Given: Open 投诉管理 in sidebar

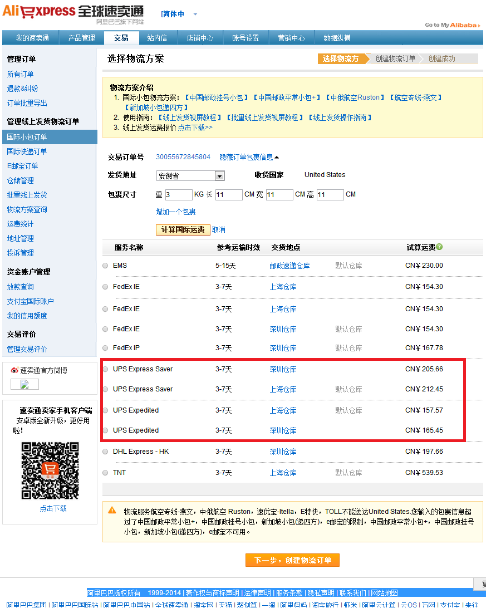Looking at the screenshot, I should [20, 253].
